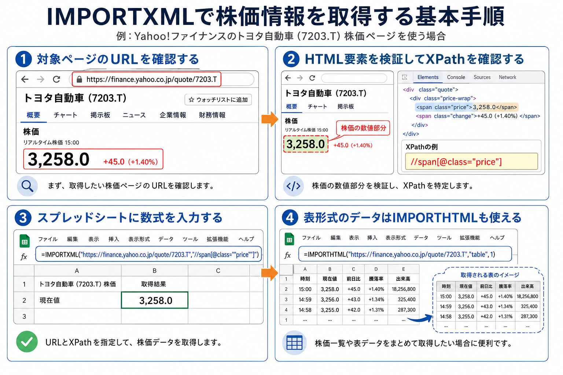
Task: Reload the page in step 2 browser
Action: point(312,78)
